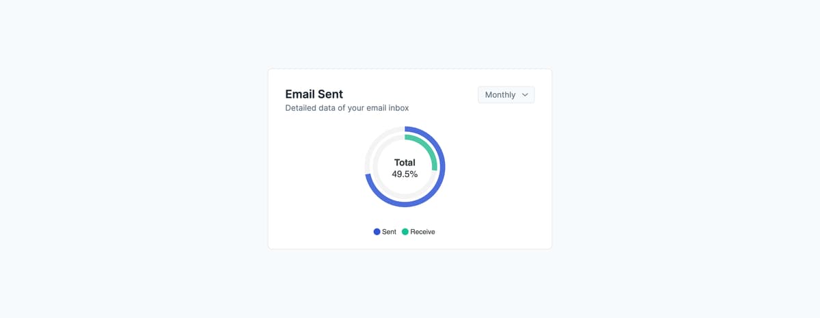820x318 pixels.
Task: Open the Monthly period dropdown
Action: [506, 95]
